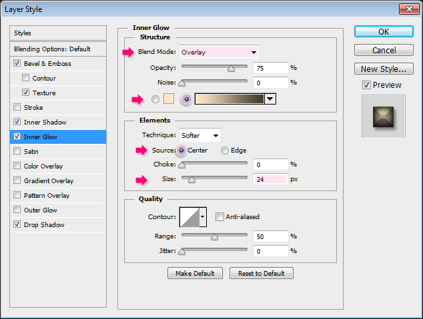Click the Cancel button

coord(384,50)
